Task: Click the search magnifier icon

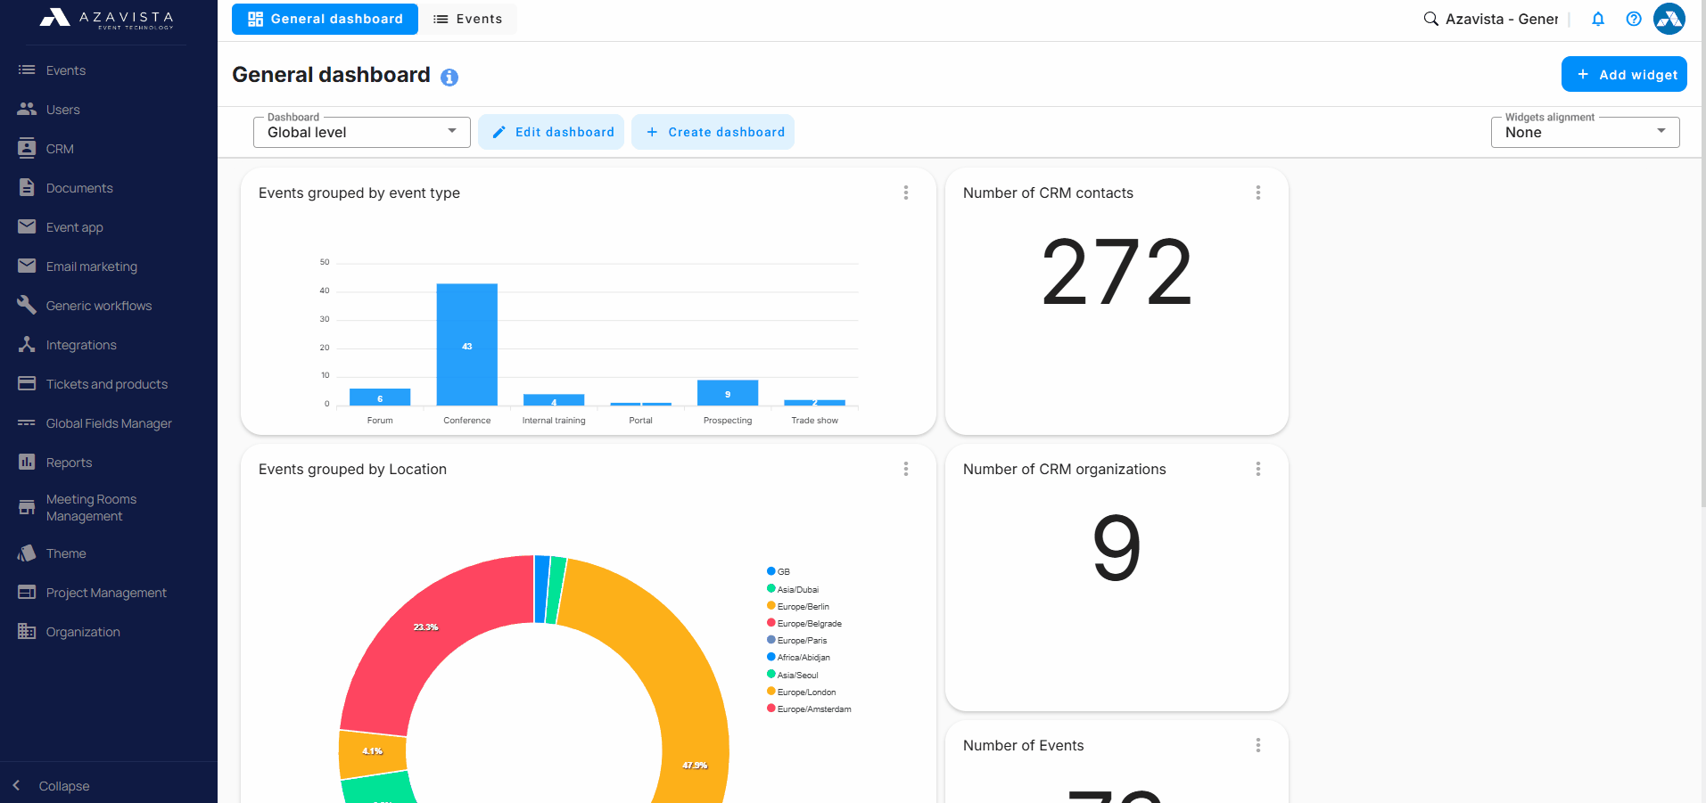Action: [x=1430, y=19]
